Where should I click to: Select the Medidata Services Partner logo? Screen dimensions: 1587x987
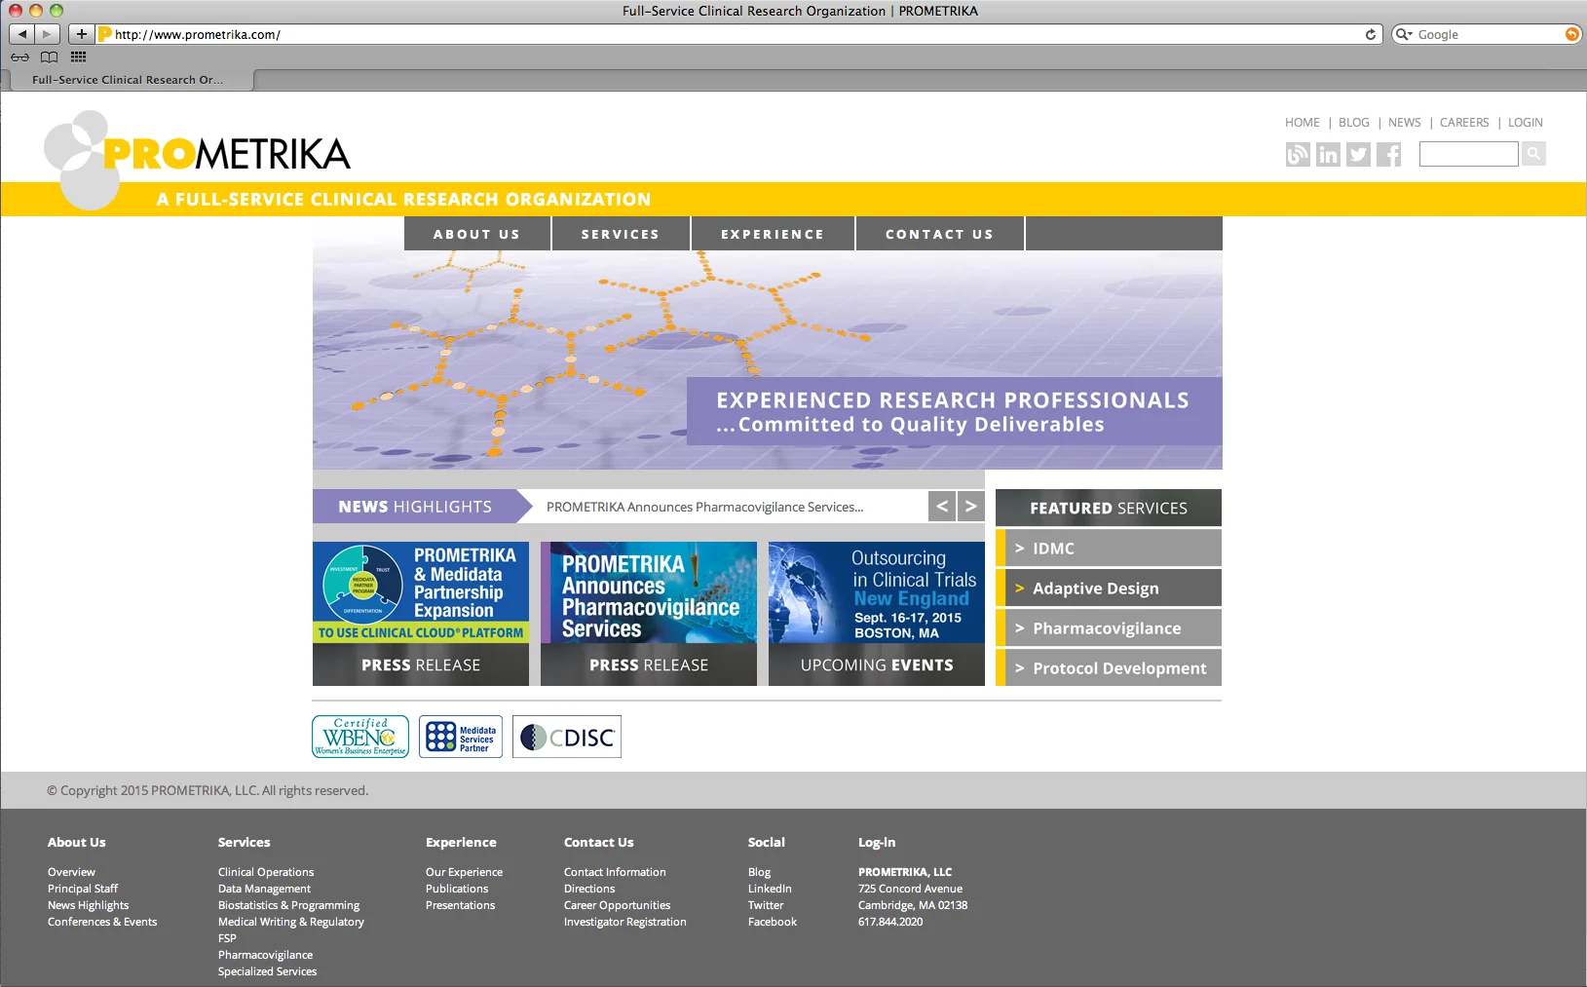point(461,737)
